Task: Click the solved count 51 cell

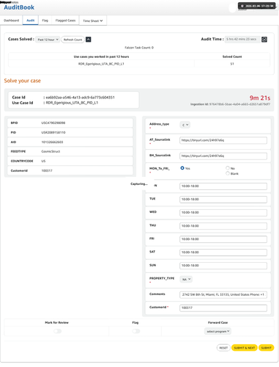Action: pos(232,64)
